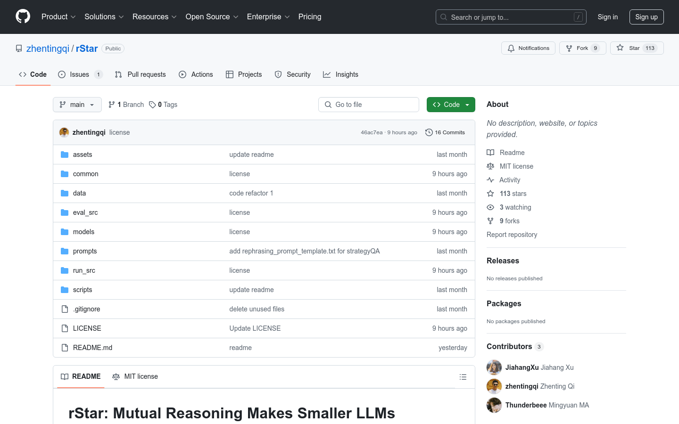The height and width of the screenshot is (424, 679).
Task: Open the 16 Commits link
Action: (445, 132)
